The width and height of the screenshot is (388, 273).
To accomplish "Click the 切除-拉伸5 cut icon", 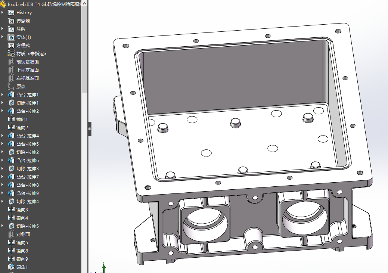I will [x=11, y=226].
